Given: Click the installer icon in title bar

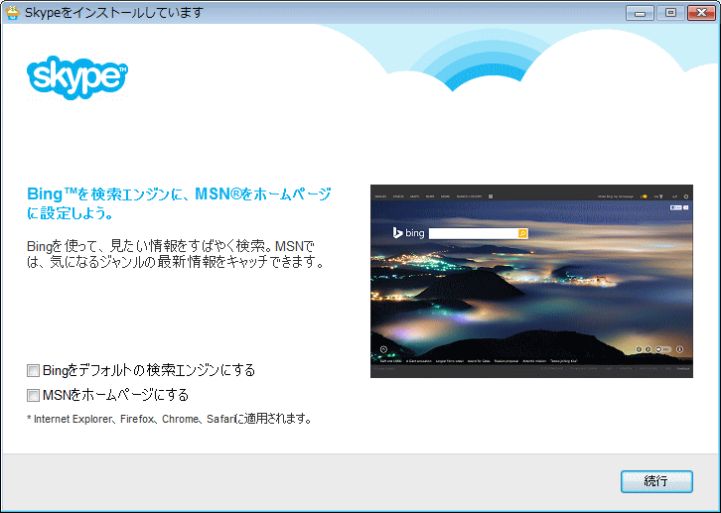Looking at the screenshot, I should point(13,12).
